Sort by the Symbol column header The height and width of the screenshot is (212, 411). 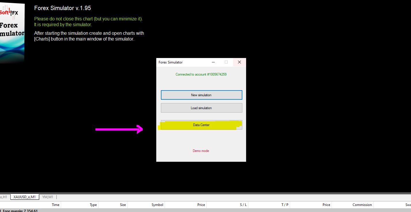(x=157, y=205)
